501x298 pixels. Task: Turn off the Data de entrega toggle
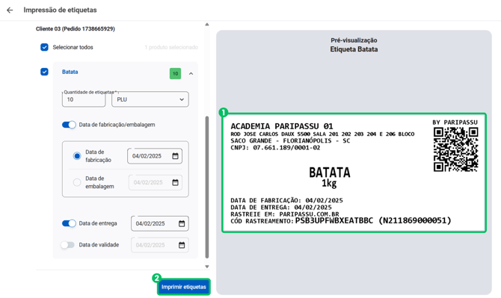(69, 223)
